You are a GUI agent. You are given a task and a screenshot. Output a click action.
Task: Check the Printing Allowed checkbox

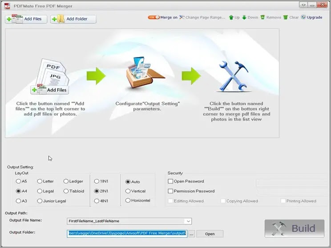click(x=283, y=201)
